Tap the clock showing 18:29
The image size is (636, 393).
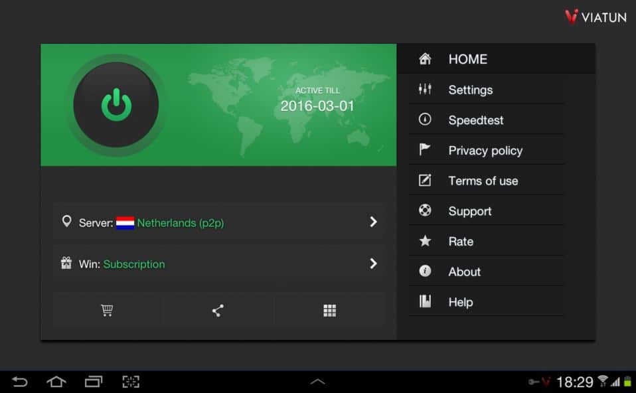[575, 382]
